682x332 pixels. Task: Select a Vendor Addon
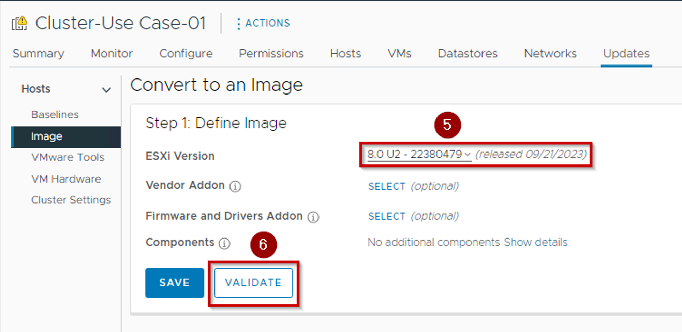coord(387,186)
